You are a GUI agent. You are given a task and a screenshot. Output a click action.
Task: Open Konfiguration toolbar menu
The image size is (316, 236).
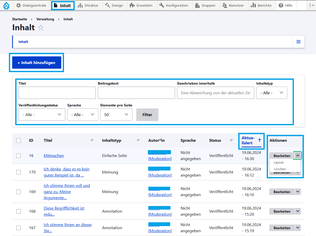point(174,5)
